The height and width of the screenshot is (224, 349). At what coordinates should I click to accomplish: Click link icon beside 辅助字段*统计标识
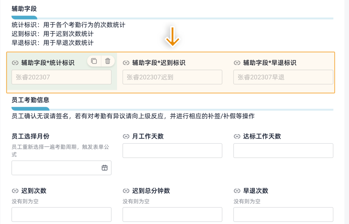pyautogui.click(x=15, y=63)
